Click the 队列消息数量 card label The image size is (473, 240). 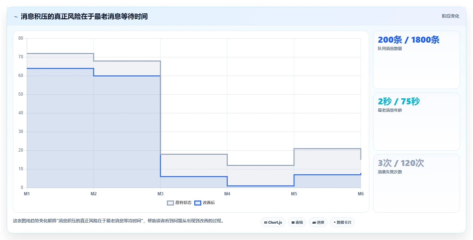(x=390, y=49)
